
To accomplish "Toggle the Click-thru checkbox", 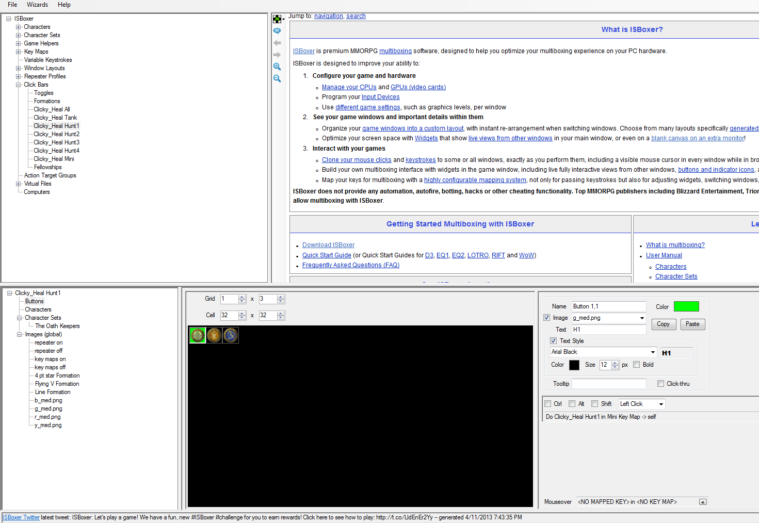I will pos(661,384).
